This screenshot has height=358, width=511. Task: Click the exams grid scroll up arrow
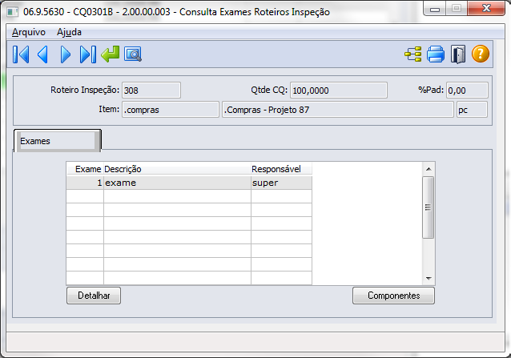429,169
